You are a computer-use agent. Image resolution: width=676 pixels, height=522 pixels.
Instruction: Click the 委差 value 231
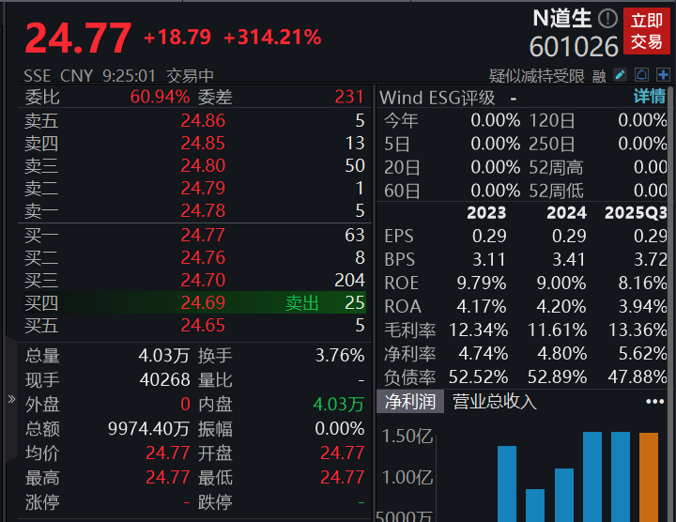click(349, 97)
